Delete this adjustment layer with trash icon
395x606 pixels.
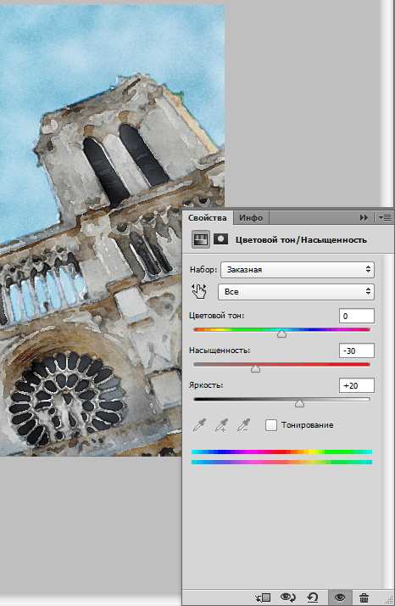click(364, 598)
